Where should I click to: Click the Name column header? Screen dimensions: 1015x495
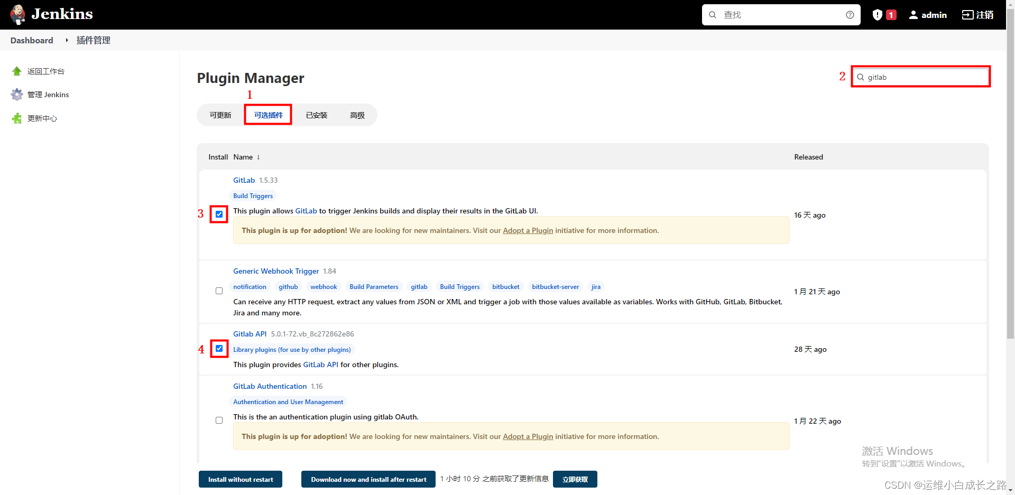click(243, 157)
